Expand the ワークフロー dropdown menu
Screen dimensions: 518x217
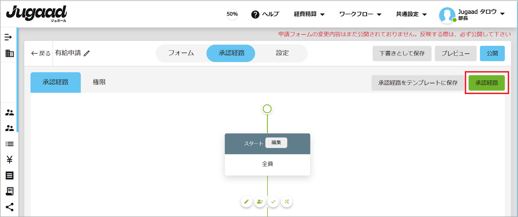click(x=360, y=14)
